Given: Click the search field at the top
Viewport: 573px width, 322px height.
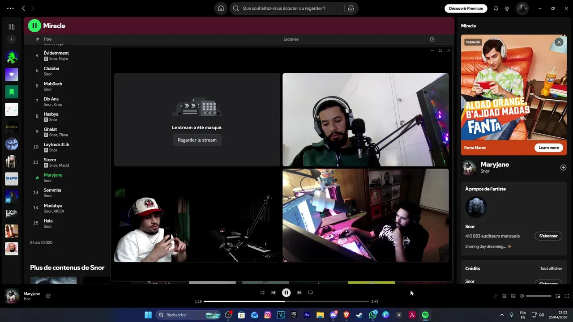Looking at the screenshot, I should [286, 8].
